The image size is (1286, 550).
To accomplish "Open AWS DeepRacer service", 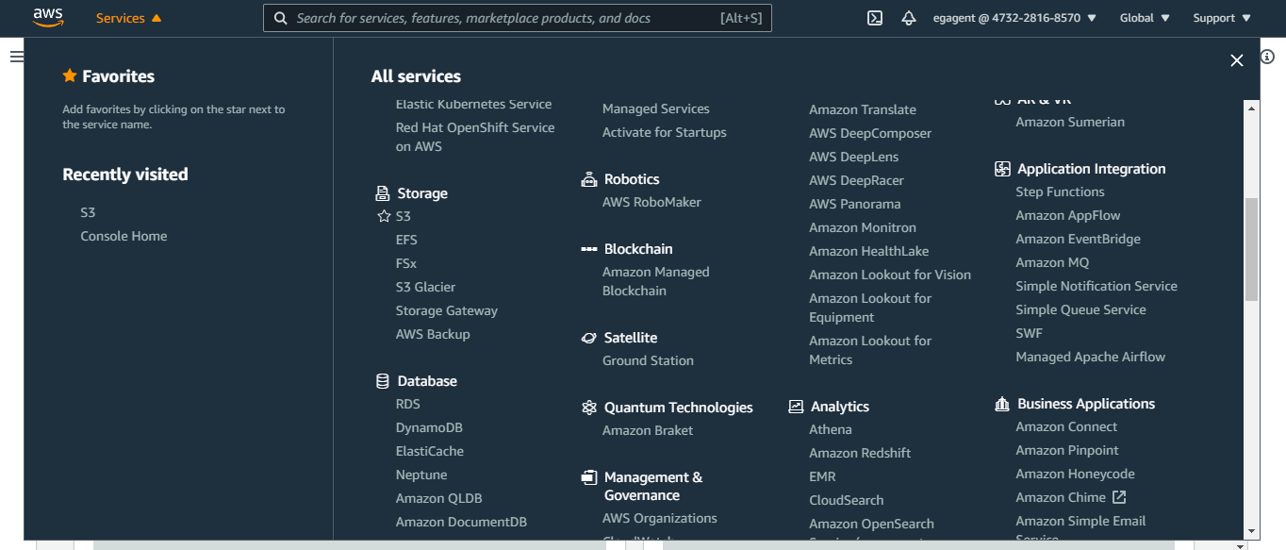I will pos(856,180).
